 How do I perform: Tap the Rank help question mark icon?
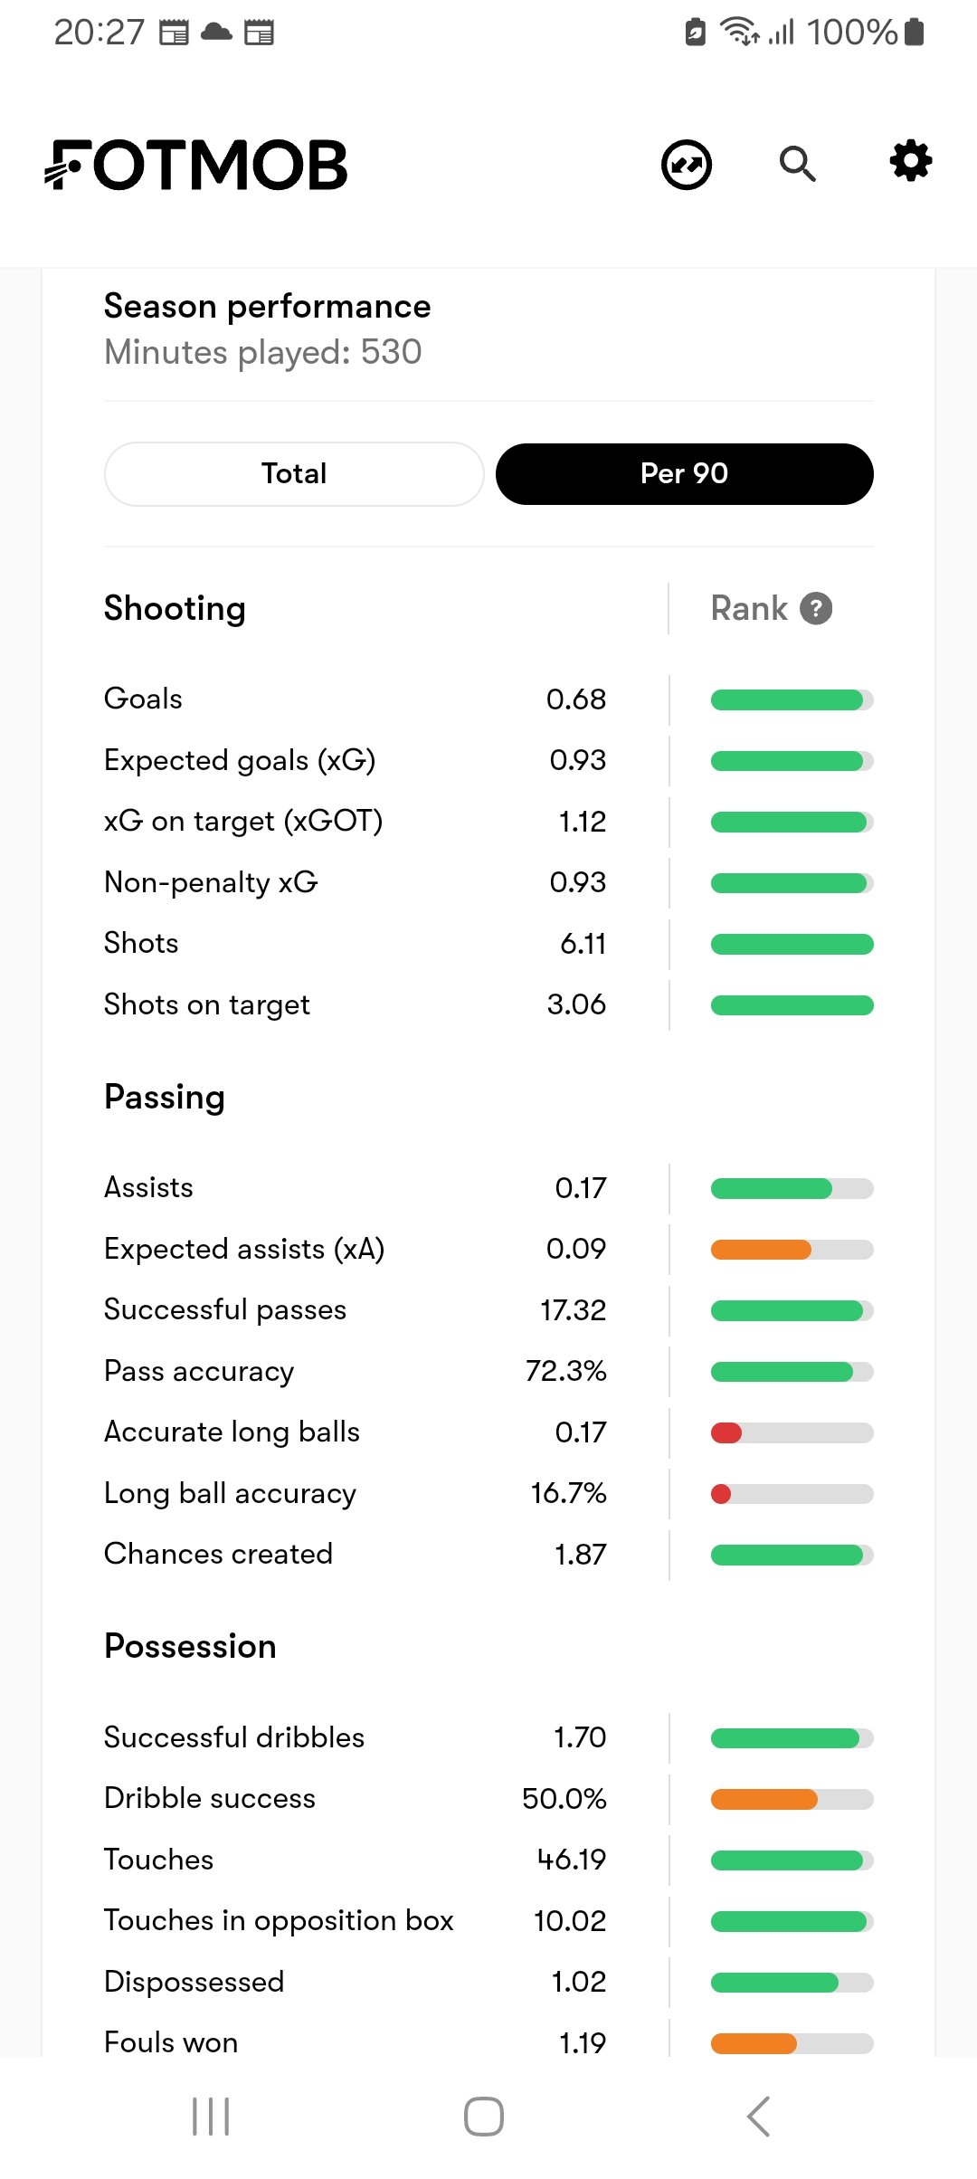816,609
